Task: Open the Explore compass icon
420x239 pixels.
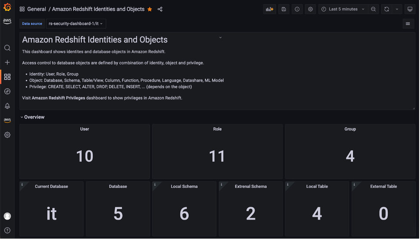Action: click(x=7, y=92)
